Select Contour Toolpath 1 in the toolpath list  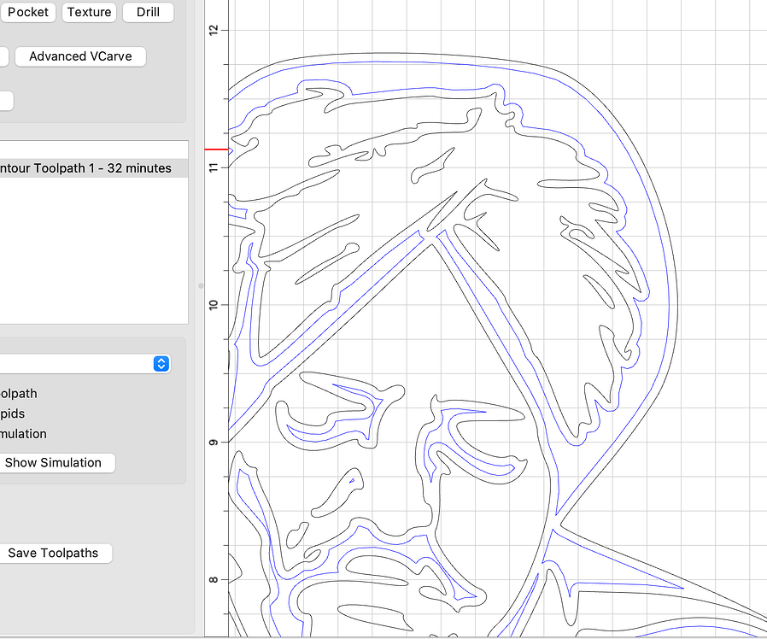click(85, 167)
